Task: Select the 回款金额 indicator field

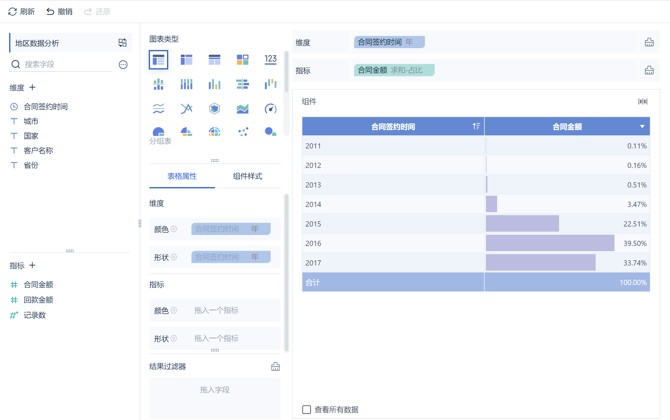Action: tap(38, 300)
